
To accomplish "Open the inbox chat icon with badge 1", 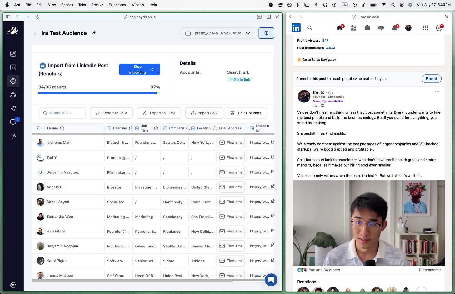I will pyautogui.click(x=13, y=122).
